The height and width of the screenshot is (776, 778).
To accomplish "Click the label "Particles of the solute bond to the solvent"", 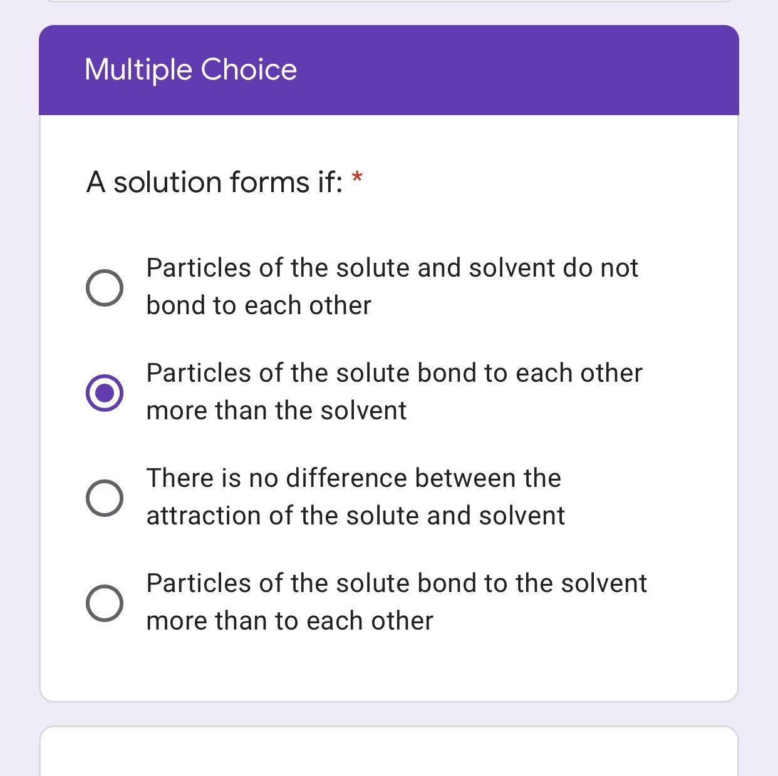I will click(397, 583).
